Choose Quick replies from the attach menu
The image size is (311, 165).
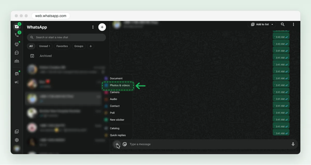[x=118, y=135]
